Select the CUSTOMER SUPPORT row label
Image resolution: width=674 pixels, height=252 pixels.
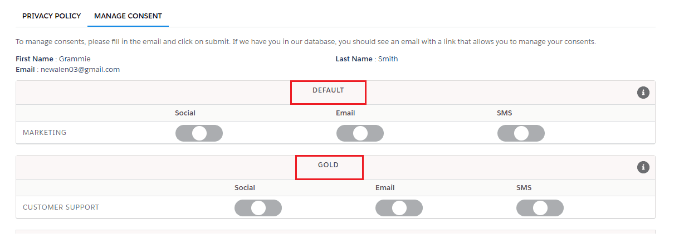[x=61, y=207]
